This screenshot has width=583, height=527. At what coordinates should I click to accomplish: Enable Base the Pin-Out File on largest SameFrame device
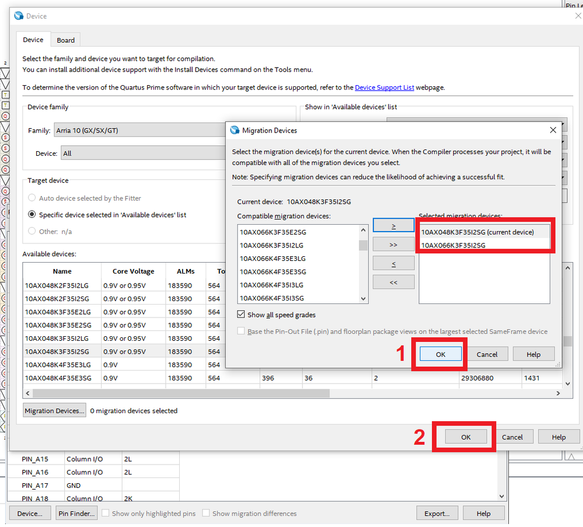241,331
